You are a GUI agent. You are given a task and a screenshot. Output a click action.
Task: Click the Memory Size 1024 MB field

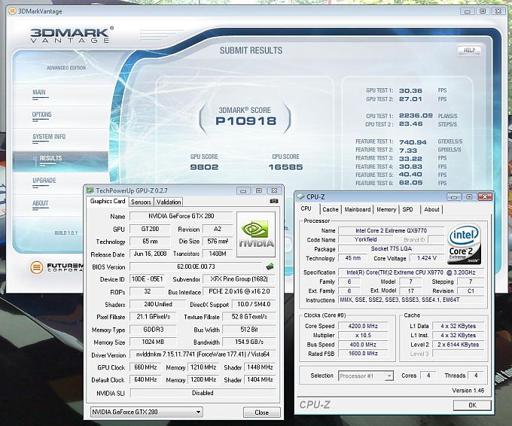point(153,342)
